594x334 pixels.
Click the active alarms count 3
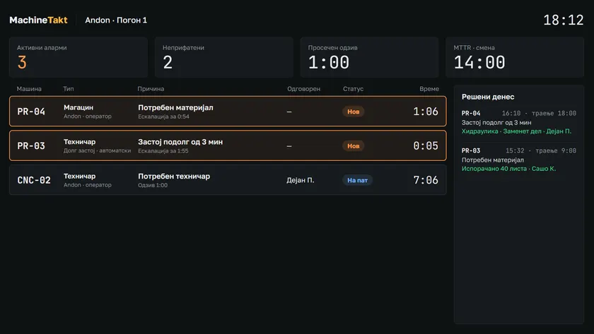22,62
